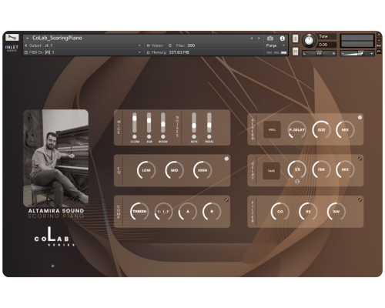Image resolution: width=385 pixels, height=308 pixels.
Task: Open the instrument info icon
Action: (283, 38)
